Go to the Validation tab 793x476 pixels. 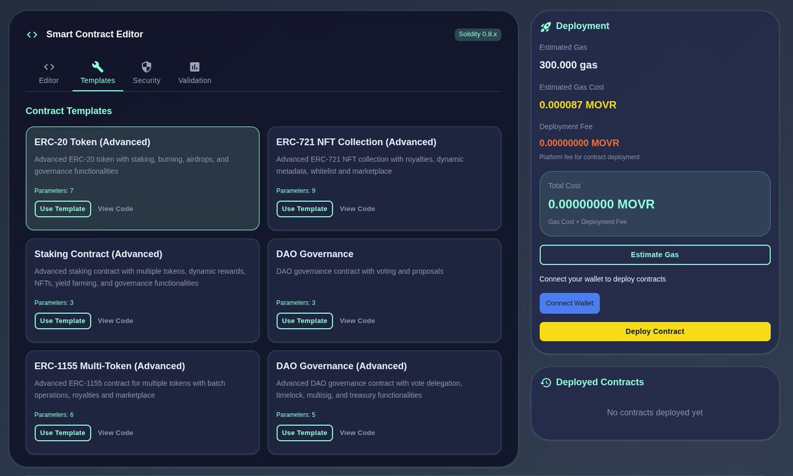pos(195,73)
